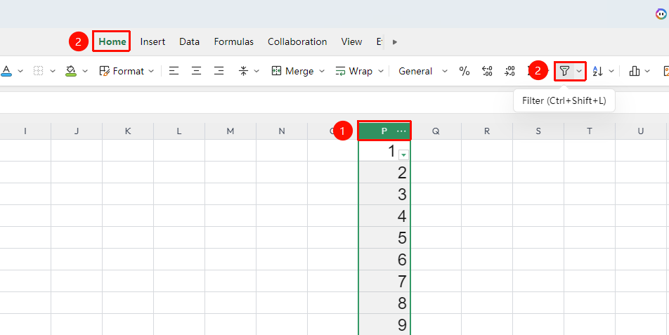Go to the View tab
Image resolution: width=669 pixels, height=335 pixels.
[x=351, y=41]
